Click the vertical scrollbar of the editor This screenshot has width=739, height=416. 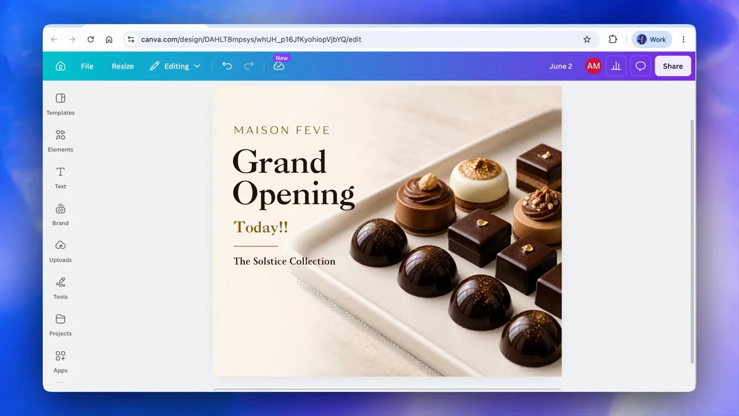click(692, 242)
